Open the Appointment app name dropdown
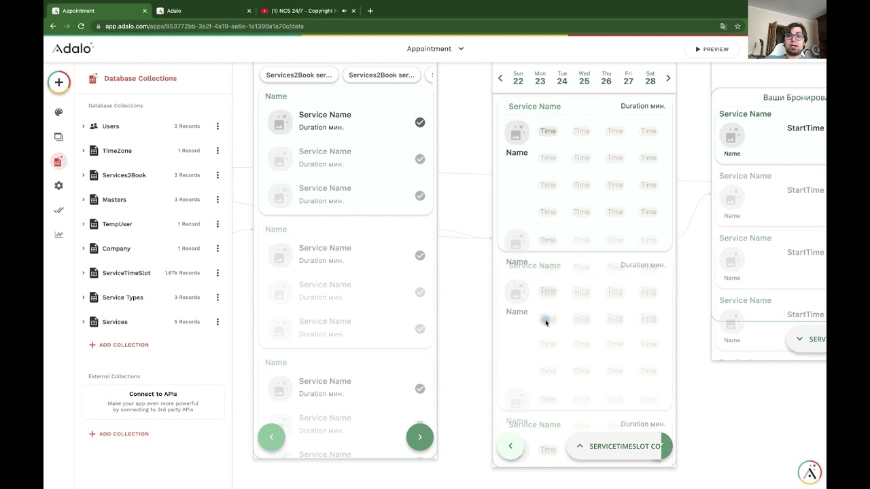The width and height of the screenshot is (870, 489). point(436,49)
